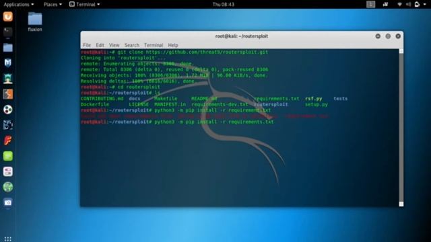Click rsf.py in the ls output

tap(314, 99)
